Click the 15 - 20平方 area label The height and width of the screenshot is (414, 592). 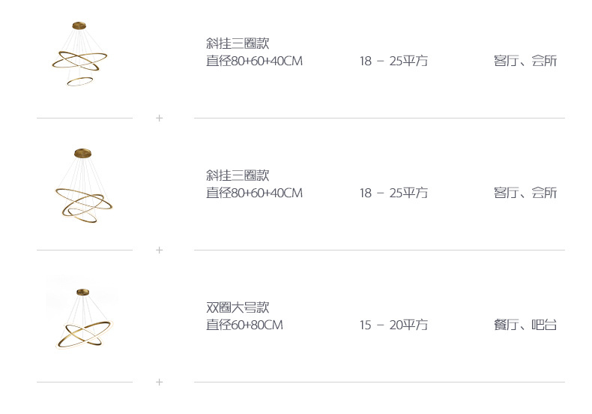click(393, 325)
